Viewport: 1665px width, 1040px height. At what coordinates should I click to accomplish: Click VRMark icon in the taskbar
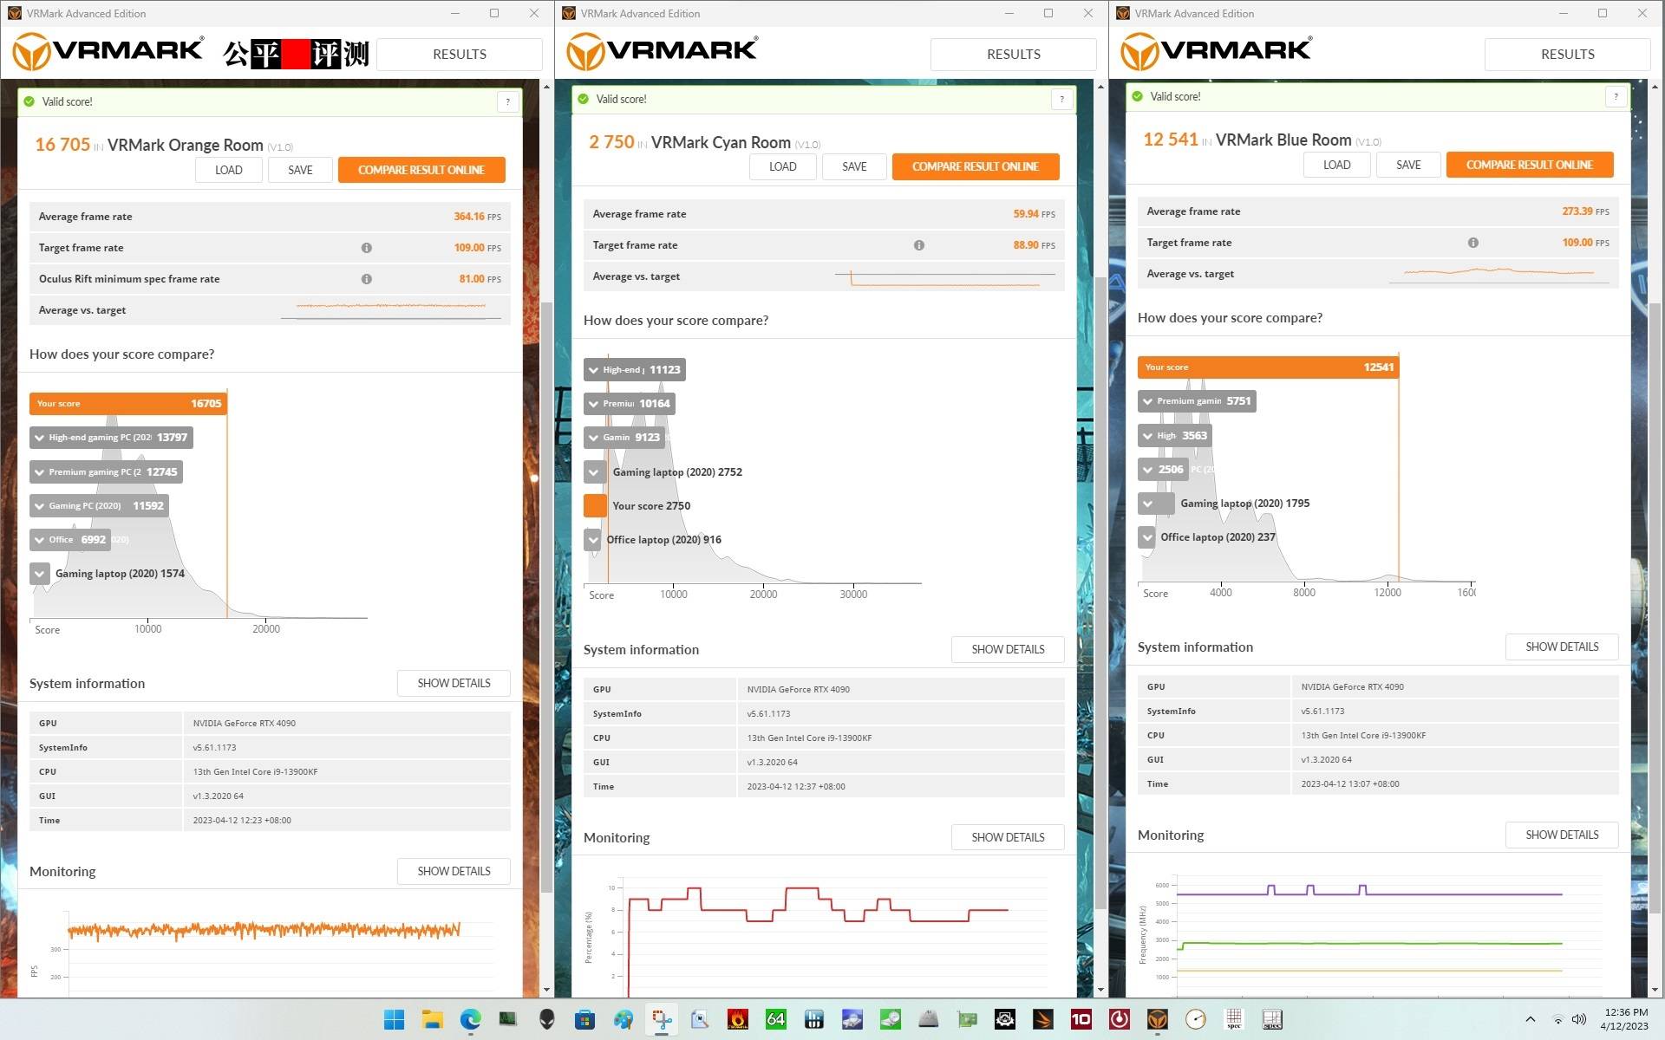click(x=1158, y=1019)
